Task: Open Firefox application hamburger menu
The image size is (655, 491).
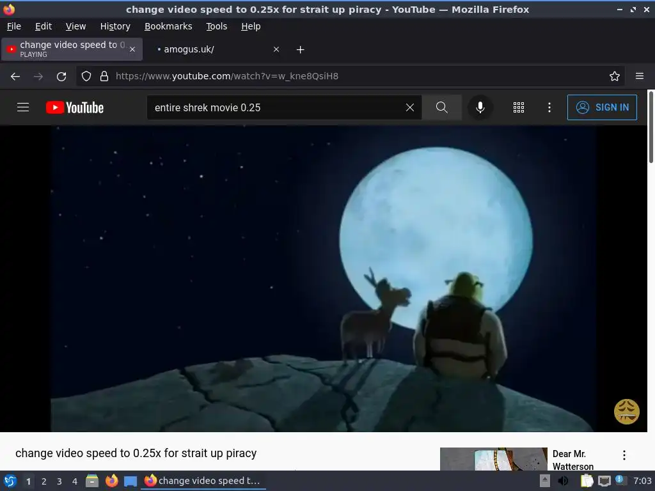Action: (639, 76)
